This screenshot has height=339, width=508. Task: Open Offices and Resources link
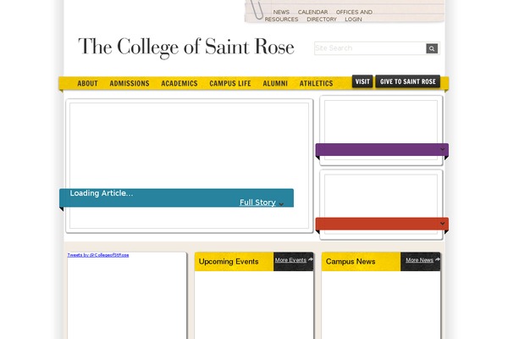(x=318, y=15)
